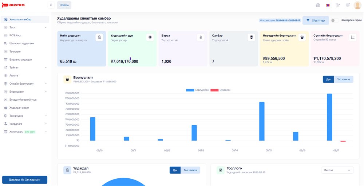Click the Авлага sidebar icon

5,76
